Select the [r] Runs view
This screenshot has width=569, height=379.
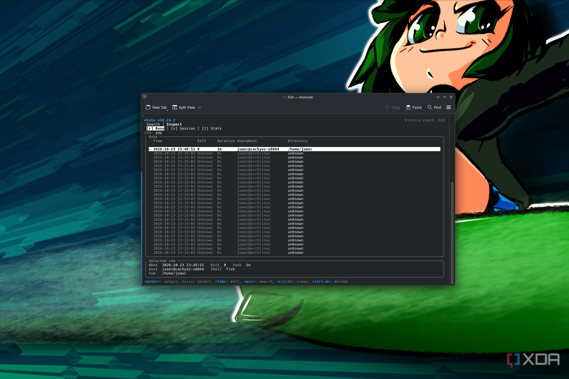tap(155, 129)
